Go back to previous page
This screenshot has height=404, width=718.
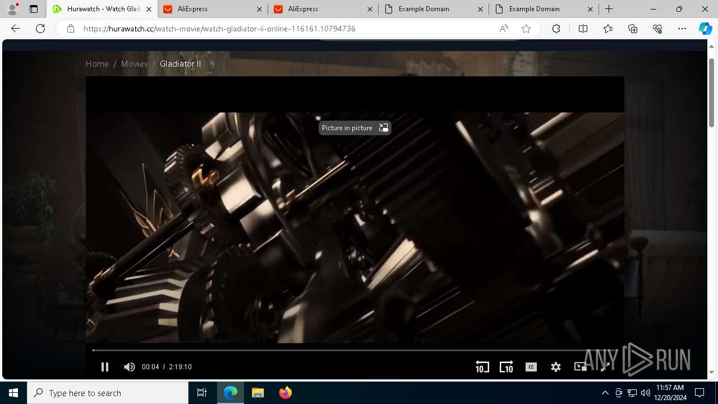pyautogui.click(x=16, y=29)
